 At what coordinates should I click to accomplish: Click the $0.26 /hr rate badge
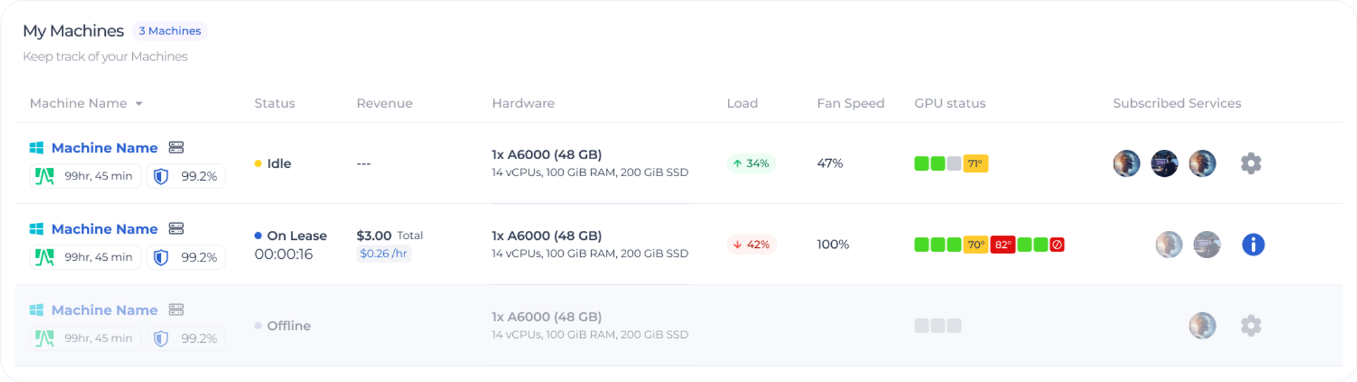(x=383, y=253)
